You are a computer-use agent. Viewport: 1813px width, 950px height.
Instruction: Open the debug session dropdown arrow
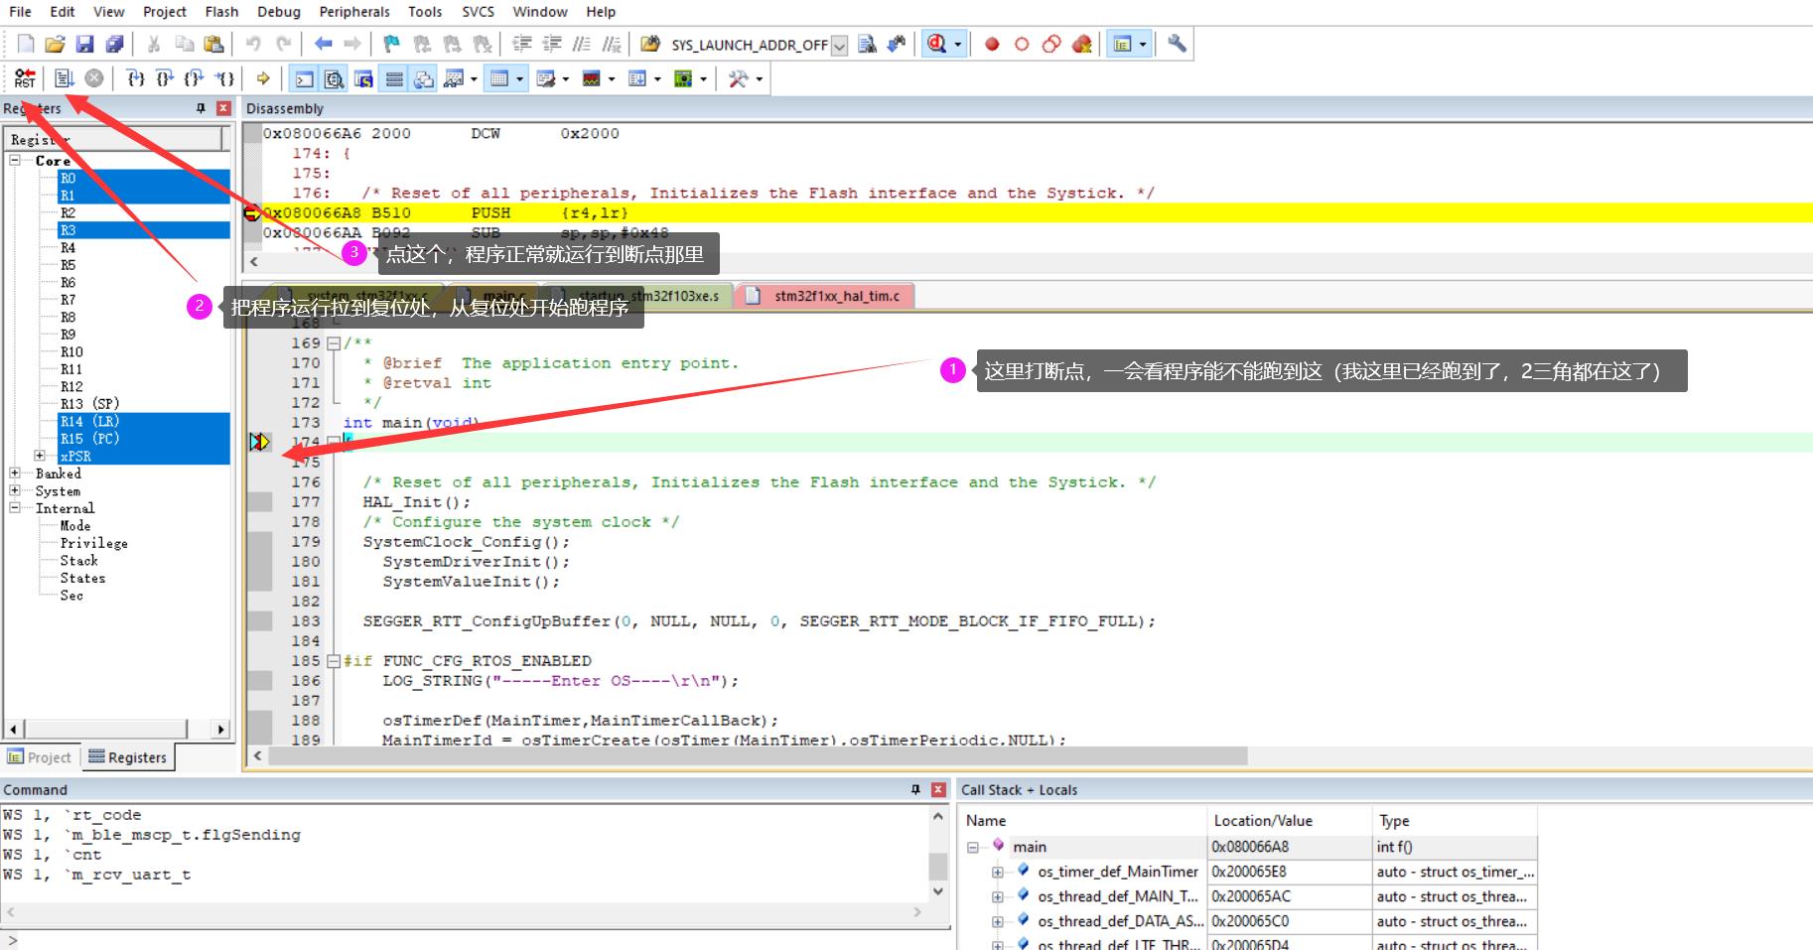pos(958,44)
